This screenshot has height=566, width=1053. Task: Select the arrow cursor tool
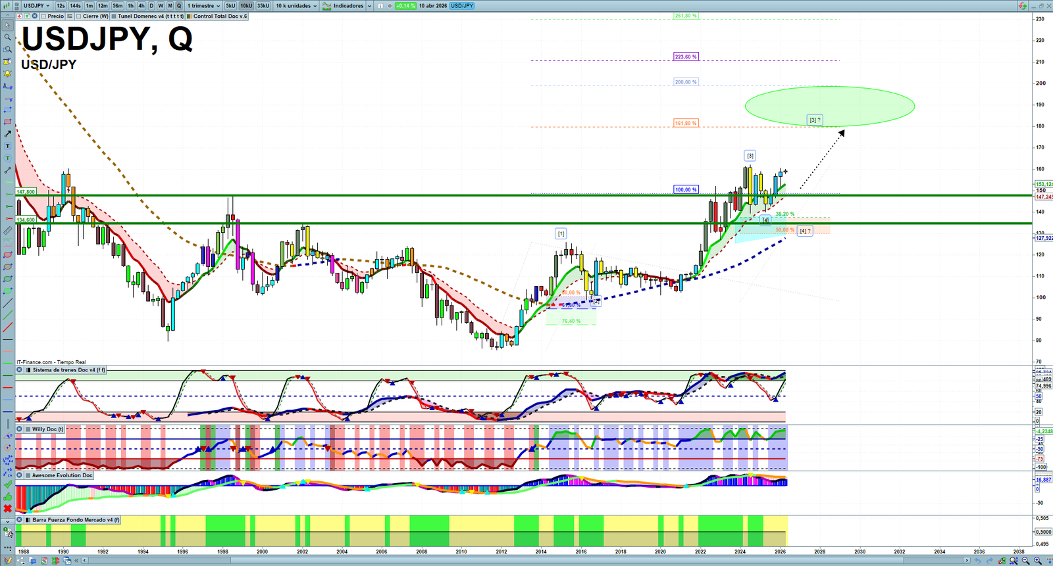pyautogui.click(x=7, y=26)
